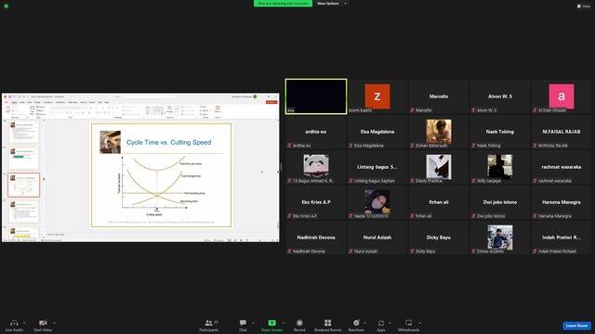Select the zoom baa03 tile with Z avatar
Image resolution: width=595 pixels, height=334 pixels.
point(377,96)
